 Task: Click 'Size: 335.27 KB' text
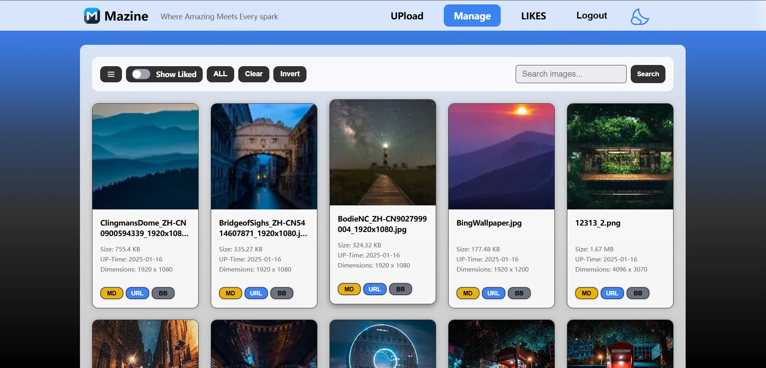(241, 249)
